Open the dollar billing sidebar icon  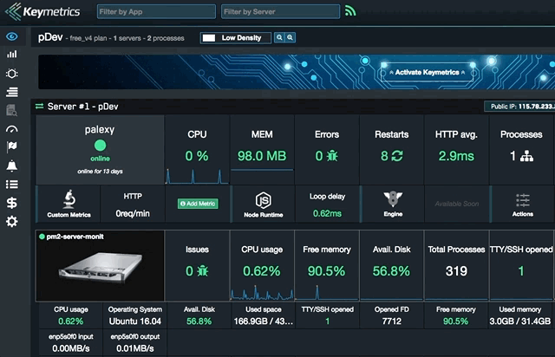click(11, 203)
